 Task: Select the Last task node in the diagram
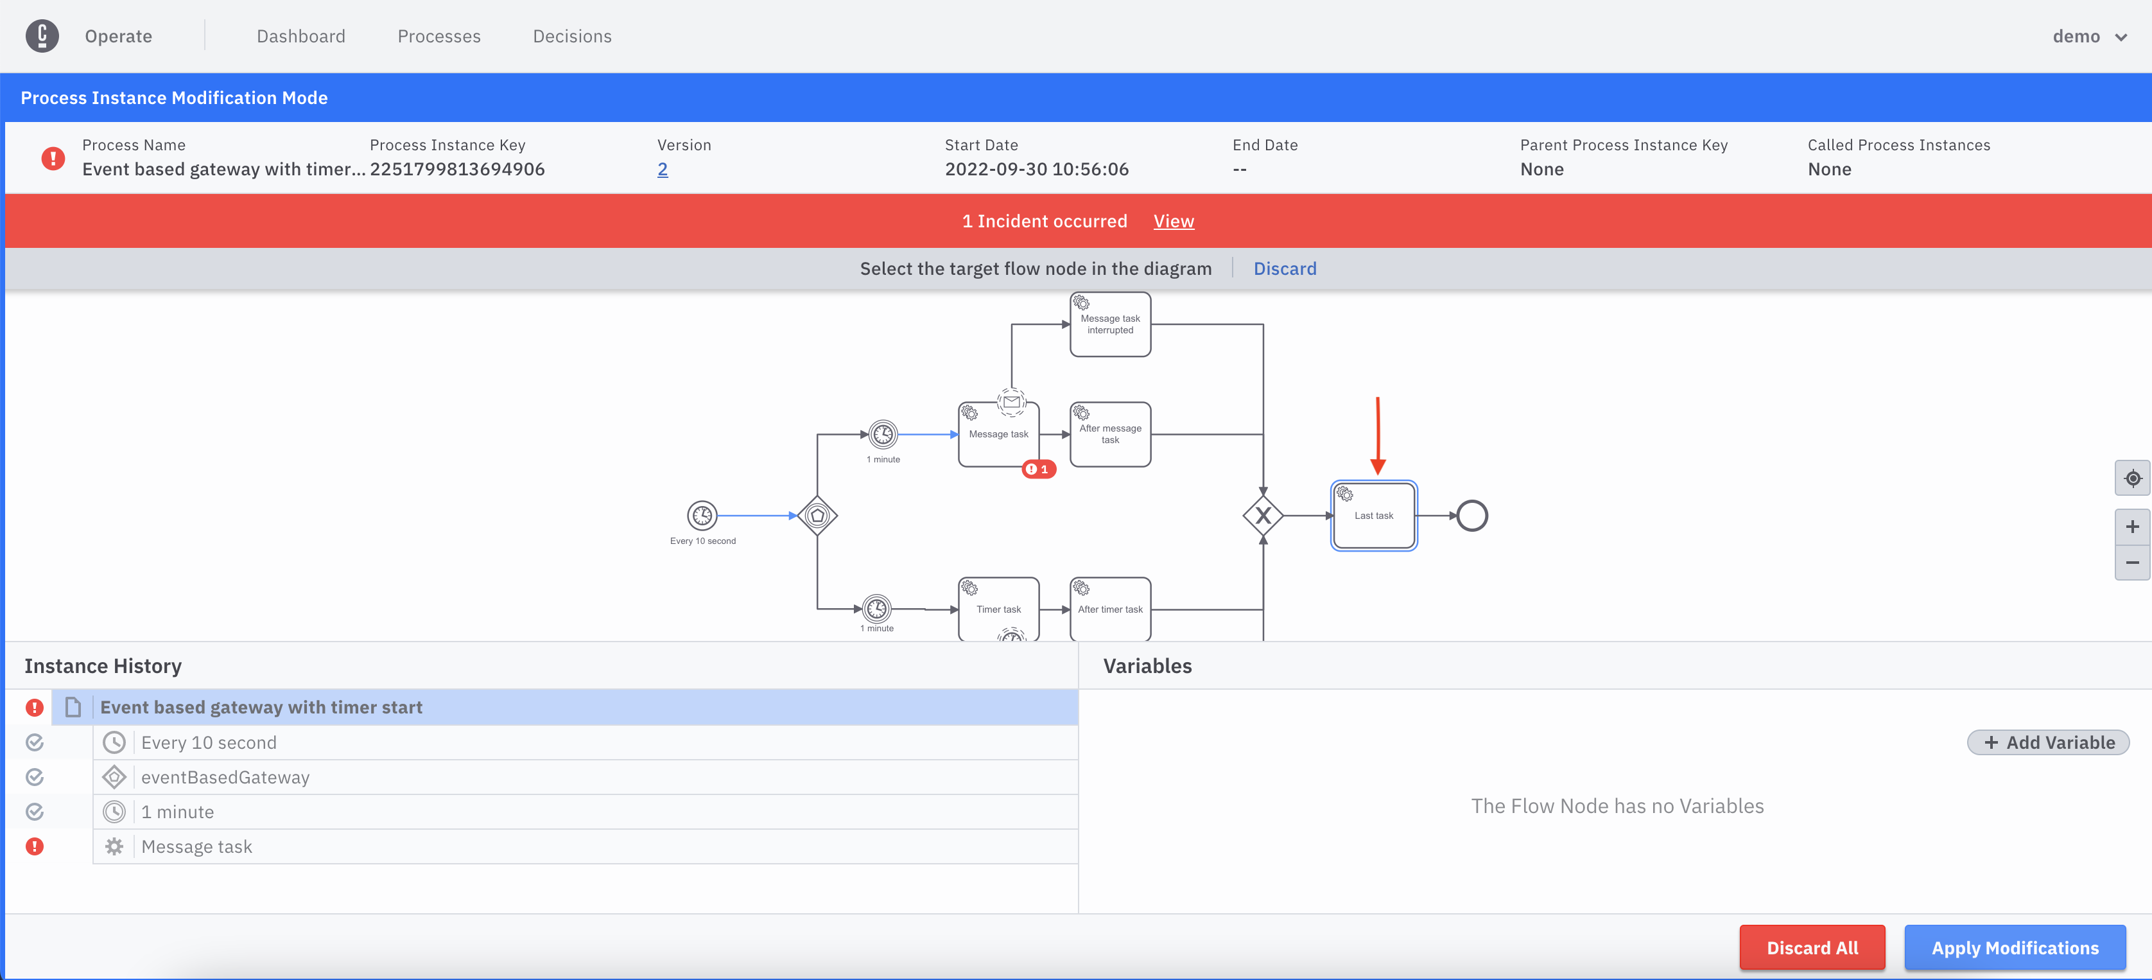coord(1375,516)
